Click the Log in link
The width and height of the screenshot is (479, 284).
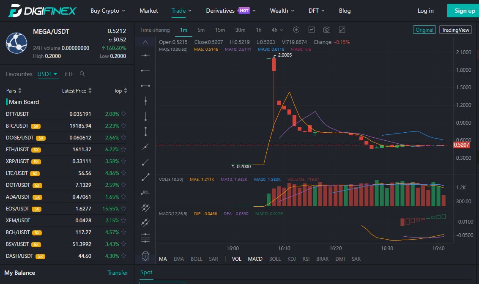(x=425, y=11)
